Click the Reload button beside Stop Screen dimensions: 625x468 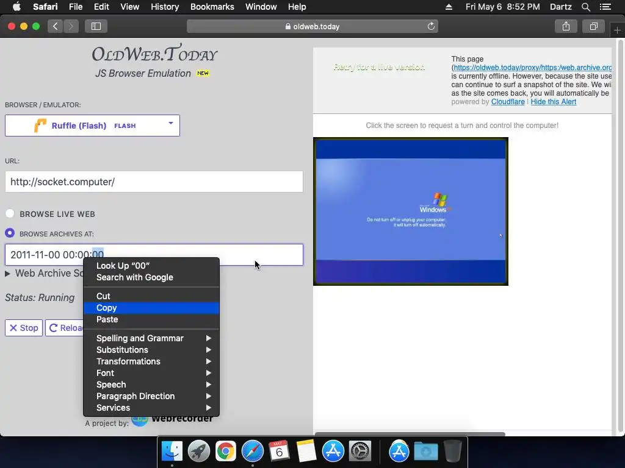[65, 328]
